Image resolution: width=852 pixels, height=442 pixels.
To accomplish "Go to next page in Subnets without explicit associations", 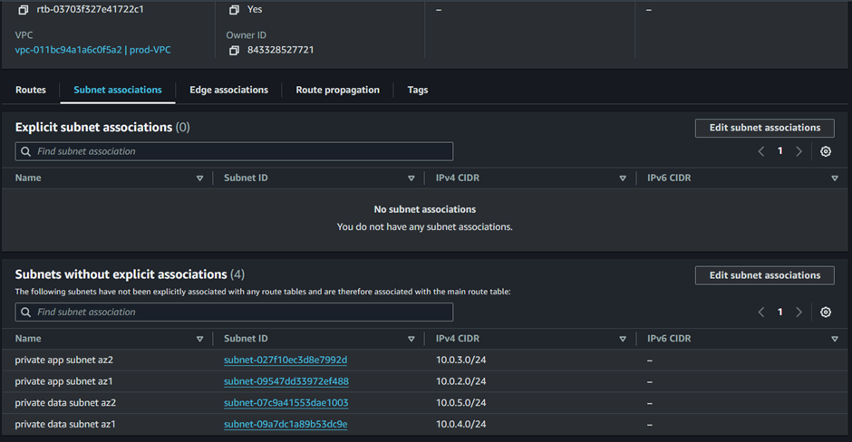I will coord(799,312).
